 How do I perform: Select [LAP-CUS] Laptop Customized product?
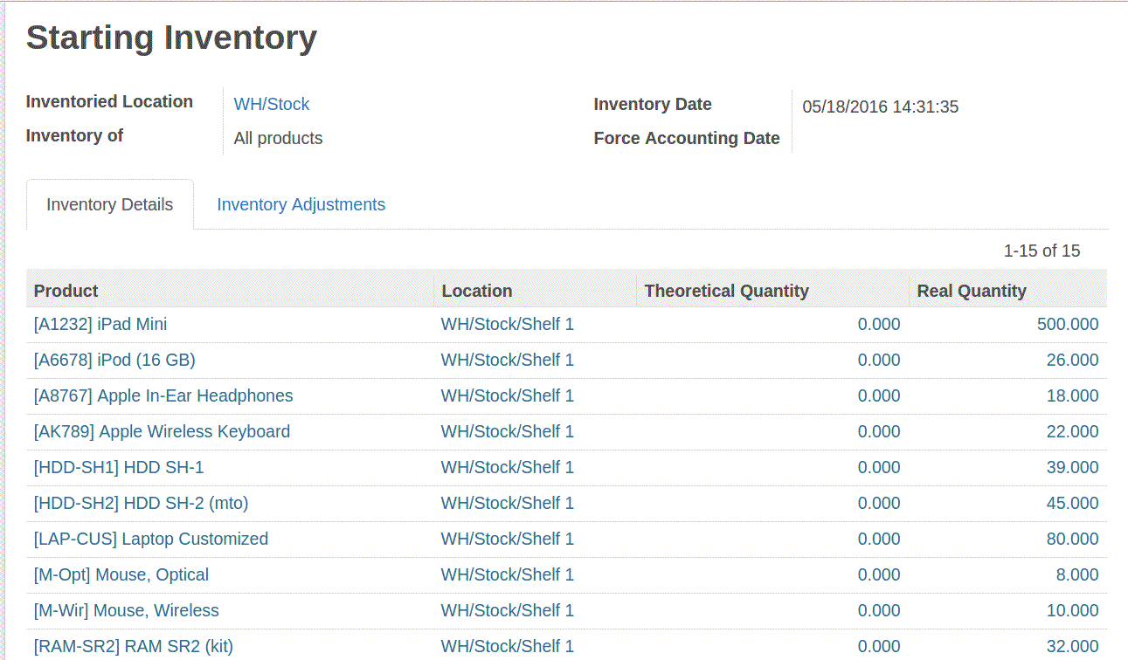pyautogui.click(x=151, y=540)
